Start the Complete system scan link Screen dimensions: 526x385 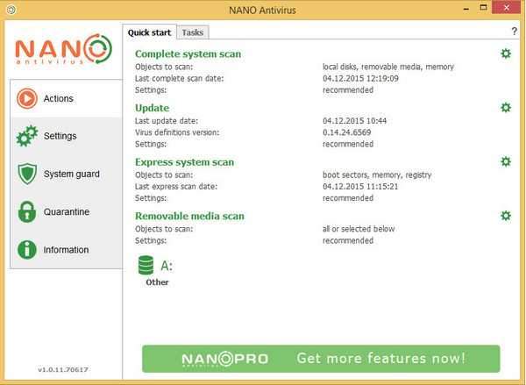(x=188, y=54)
